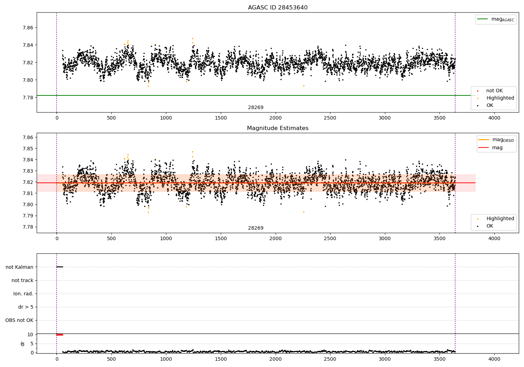Click the 7.84 y-tick in the top plot
The height and width of the screenshot is (367, 524).
(28, 45)
